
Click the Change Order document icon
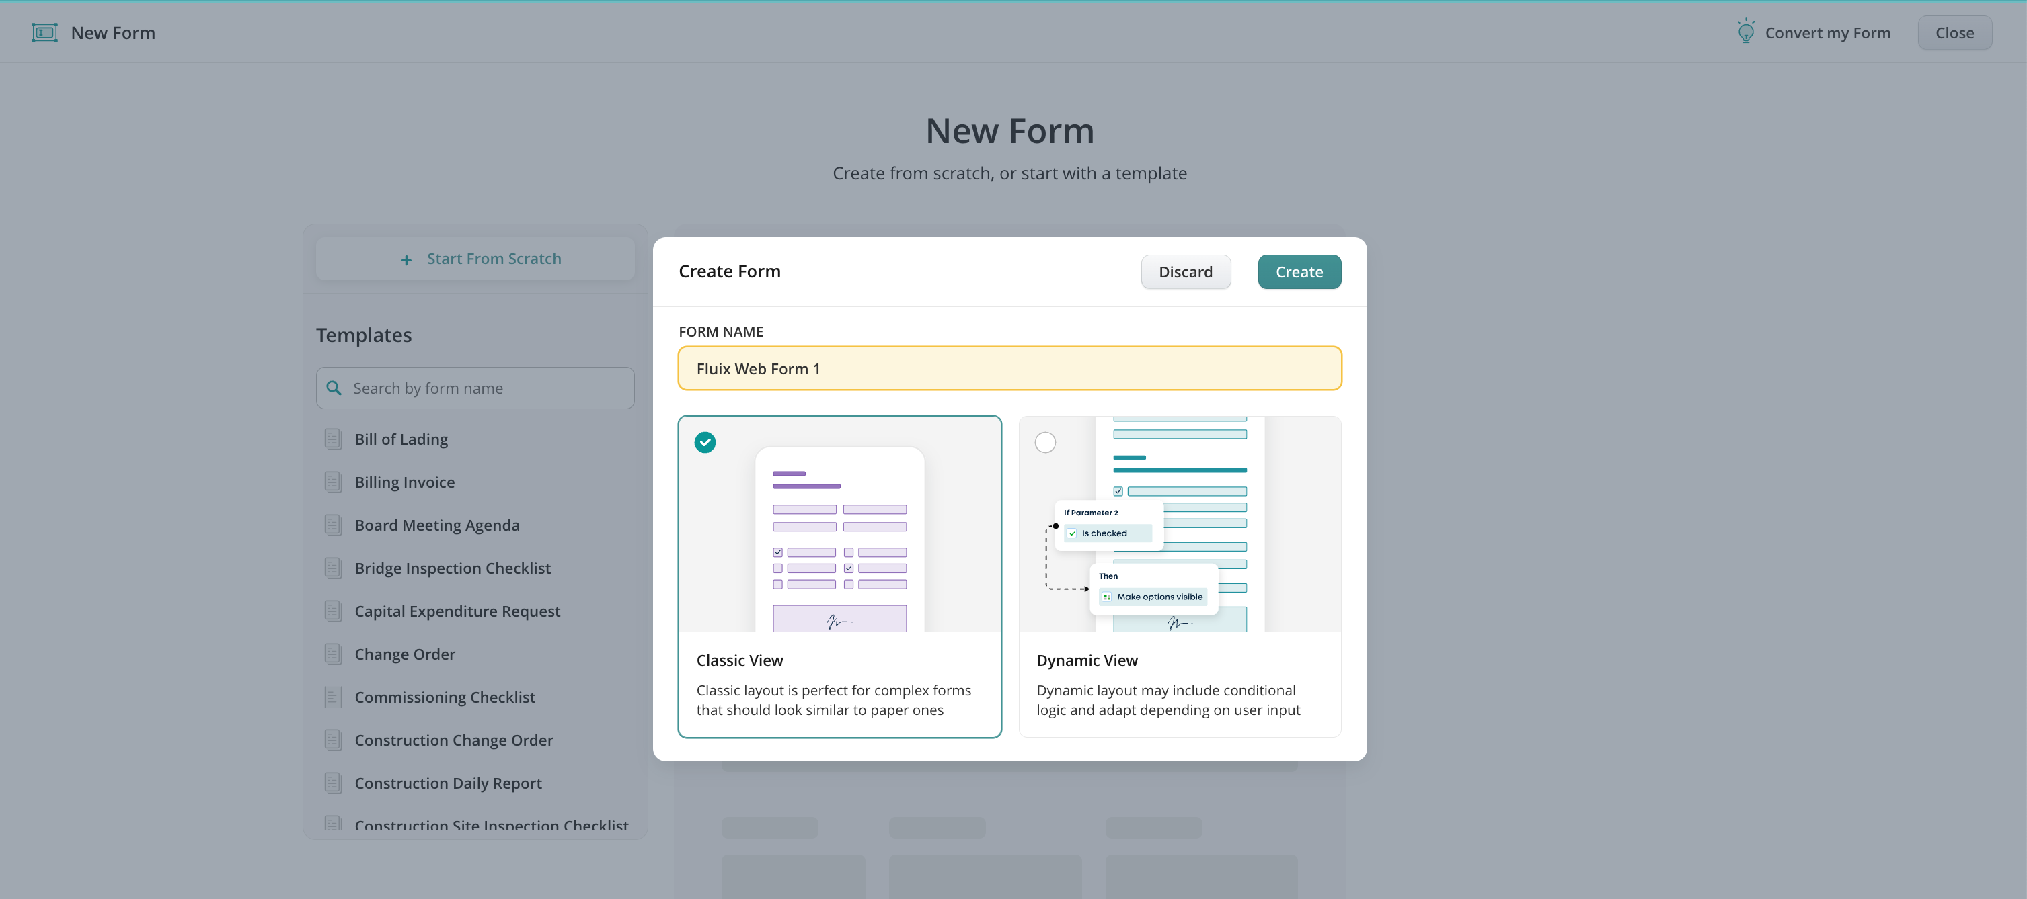[333, 654]
